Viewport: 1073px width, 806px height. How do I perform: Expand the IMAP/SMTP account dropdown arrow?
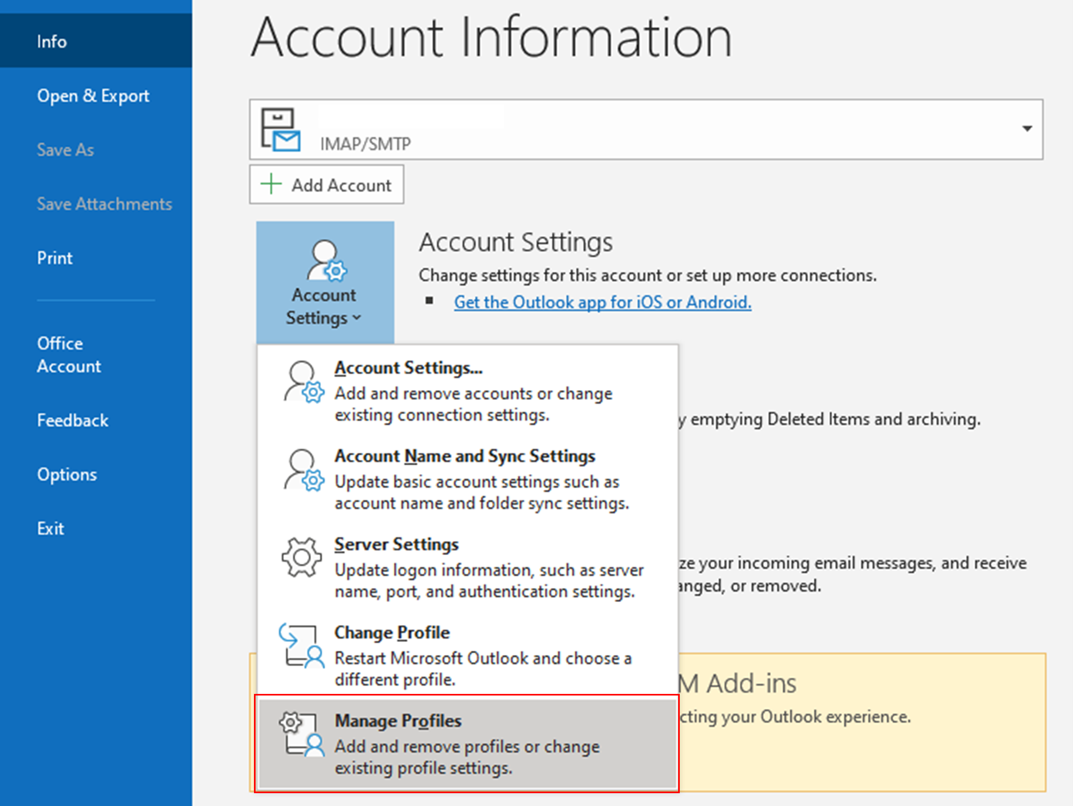click(1027, 129)
